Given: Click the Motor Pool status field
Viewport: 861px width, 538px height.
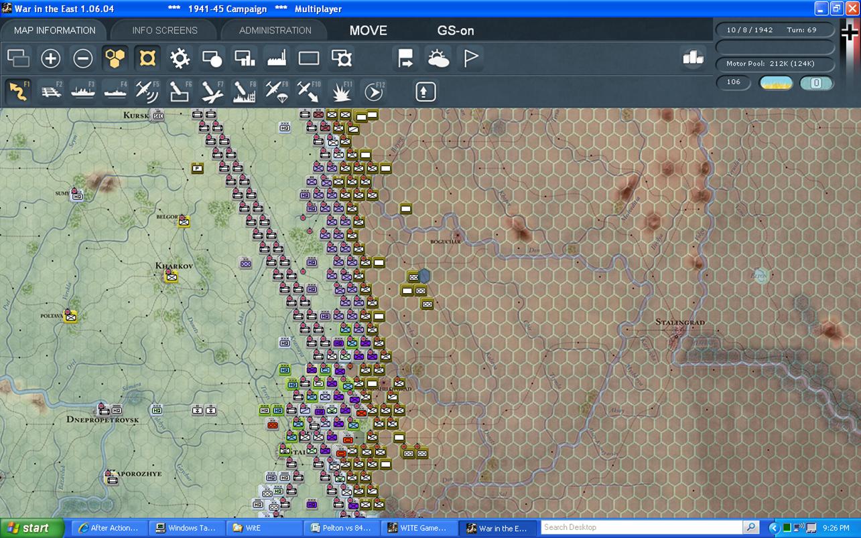Looking at the screenshot, I should coord(775,64).
